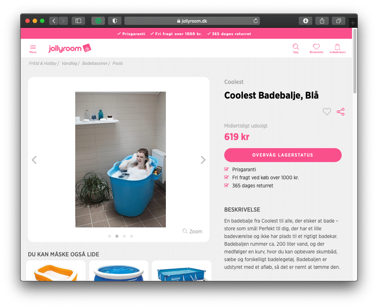Show next product image with right chevron
This screenshot has height=308, width=378.
pos(203,160)
